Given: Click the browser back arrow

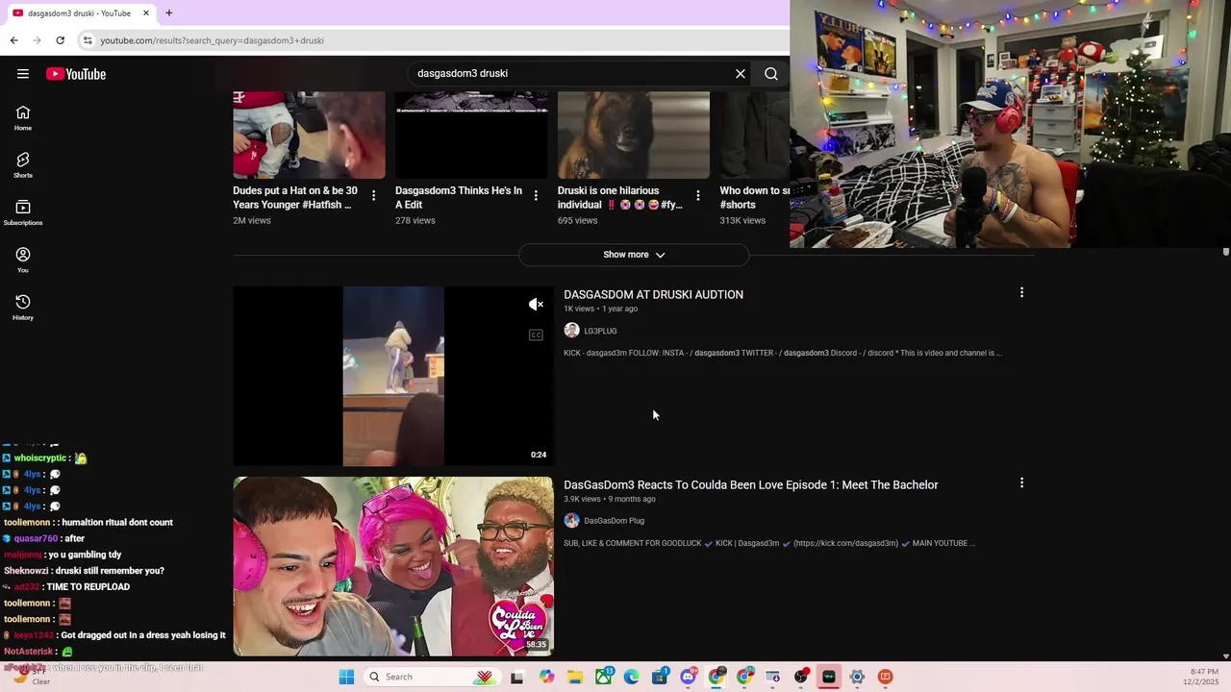Looking at the screenshot, I should pos(14,40).
